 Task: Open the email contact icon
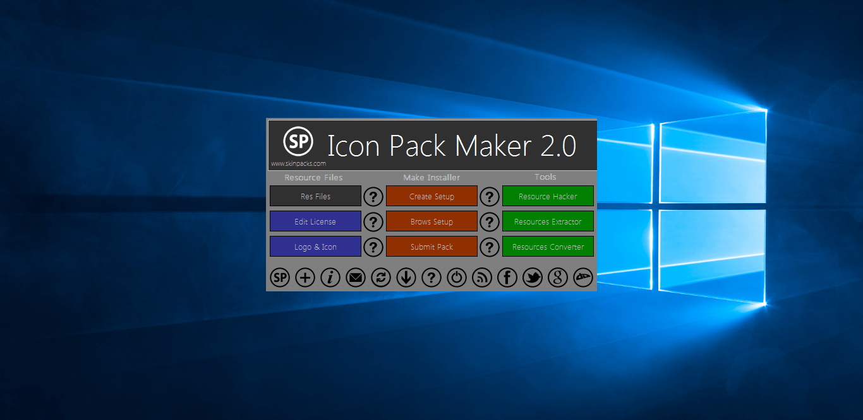356,277
